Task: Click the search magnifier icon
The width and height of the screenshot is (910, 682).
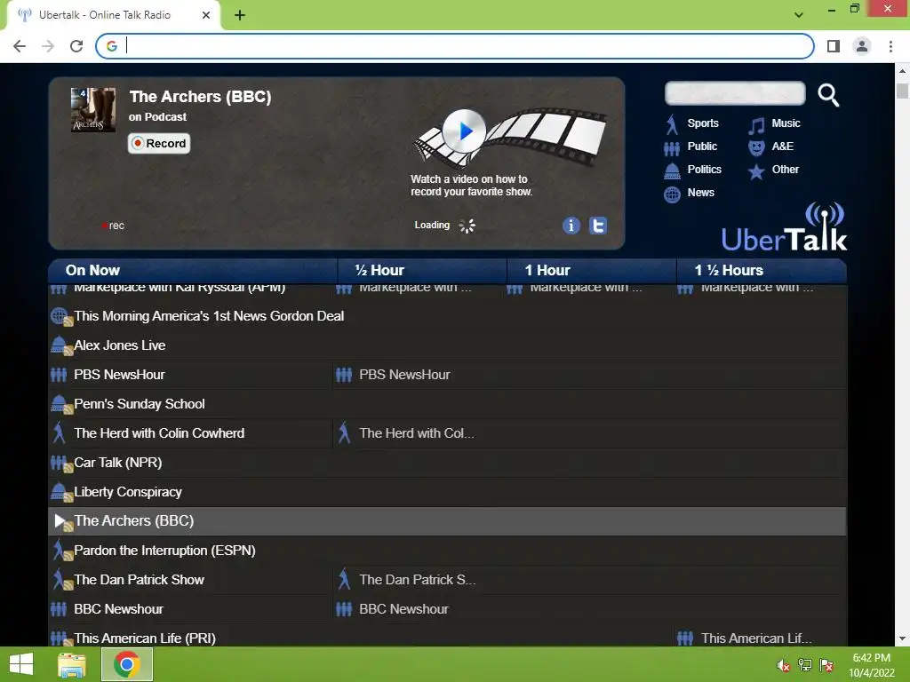Action: click(x=828, y=95)
